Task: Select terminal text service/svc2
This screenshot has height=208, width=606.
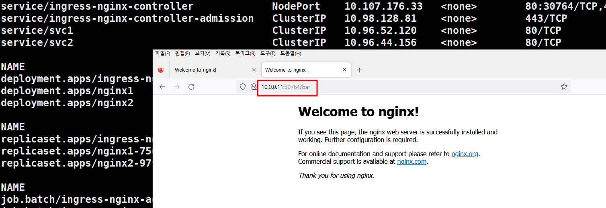Action: click(x=37, y=43)
